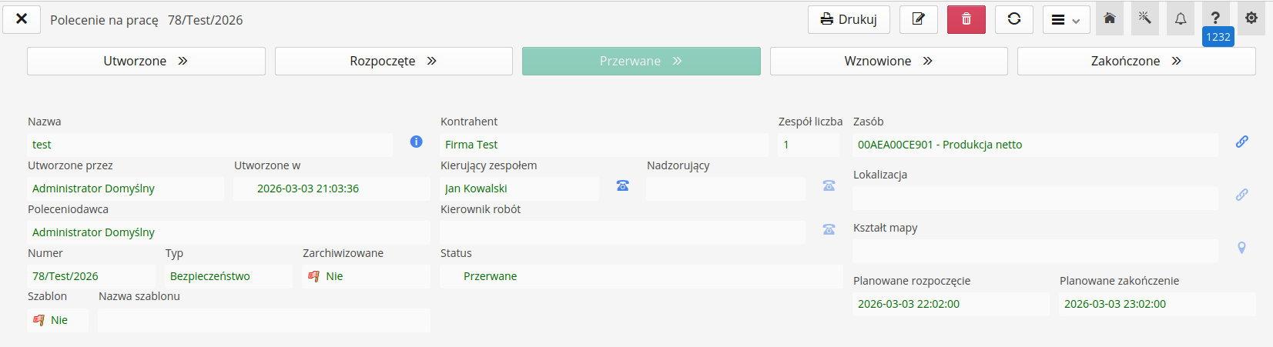Screen dimensions: 1273x347
Task: Click the Planowane rozpoczęcie date field
Action: 950,304
